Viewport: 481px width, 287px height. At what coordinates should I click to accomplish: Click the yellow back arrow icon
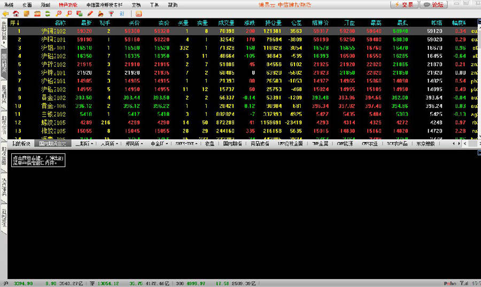coord(6,13)
